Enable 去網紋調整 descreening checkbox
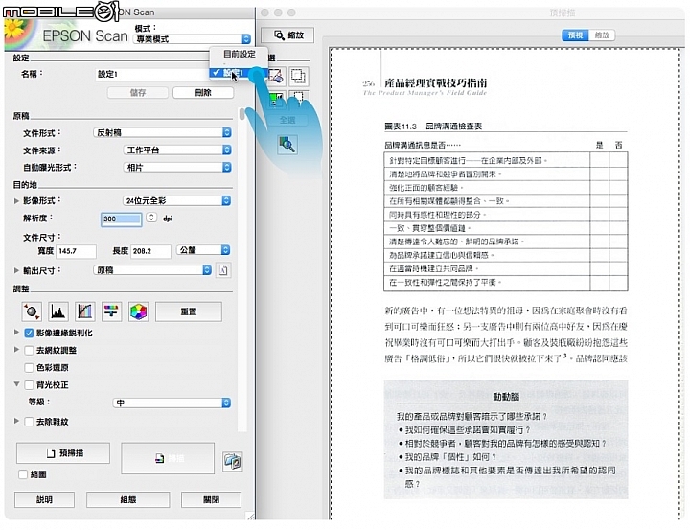The height and width of the screenshot is (530, 690). point(29,351)
